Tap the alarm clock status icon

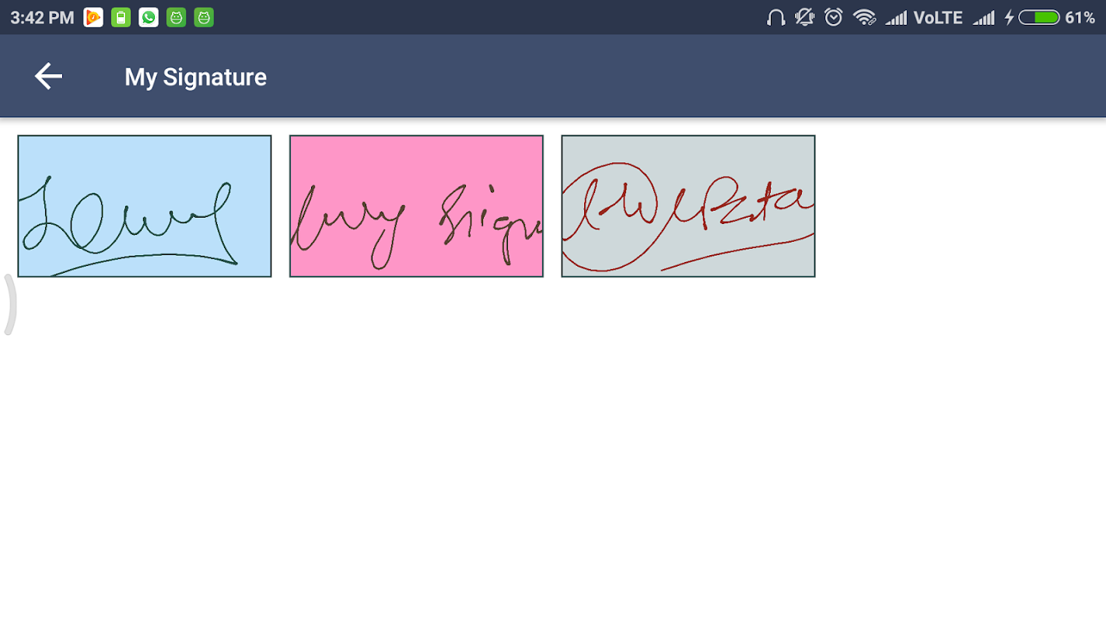[834, 17]
